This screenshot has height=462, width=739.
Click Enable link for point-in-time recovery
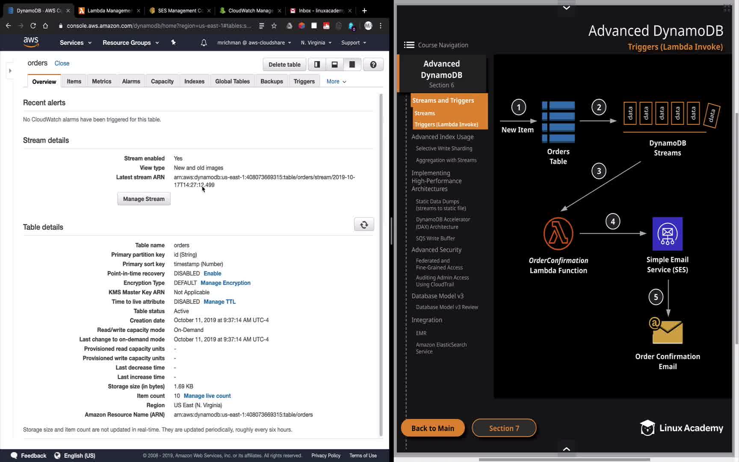pos(212,273)
